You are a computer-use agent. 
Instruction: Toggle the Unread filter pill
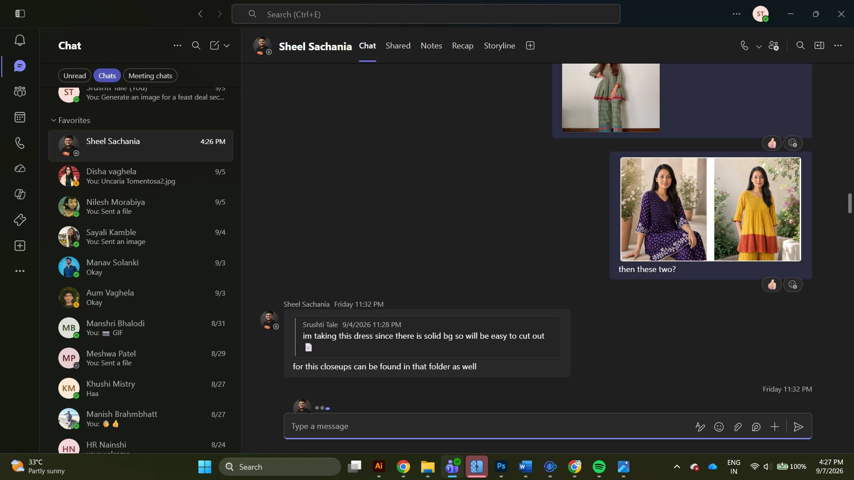(x=75, y=76)
